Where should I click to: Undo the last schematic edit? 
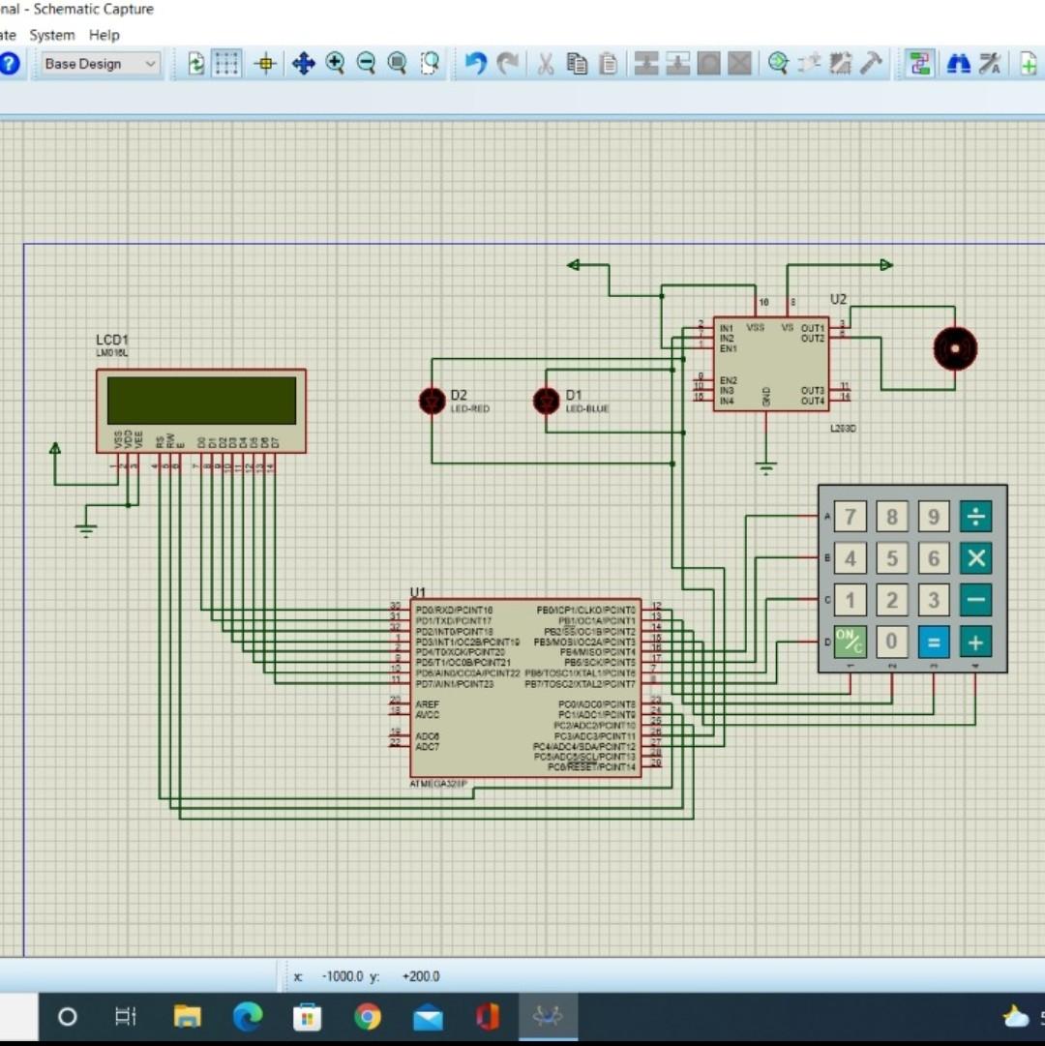coord(474,63)
